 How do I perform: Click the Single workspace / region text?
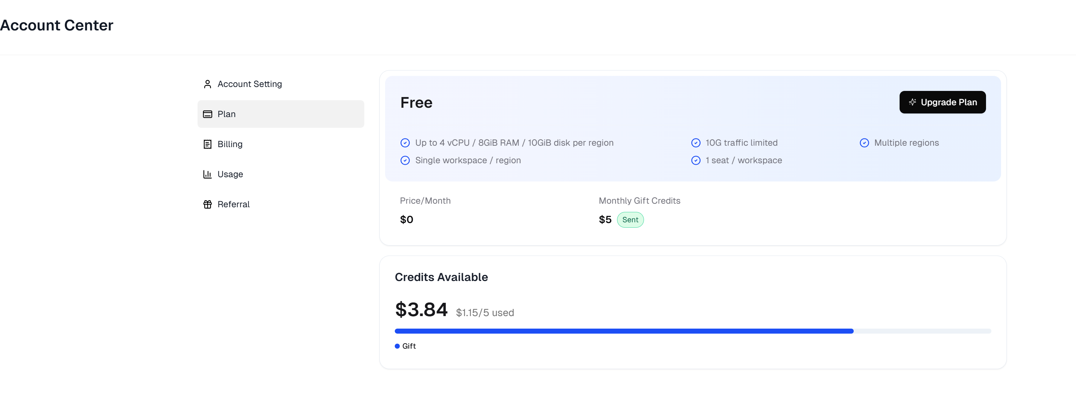point(468,161)
